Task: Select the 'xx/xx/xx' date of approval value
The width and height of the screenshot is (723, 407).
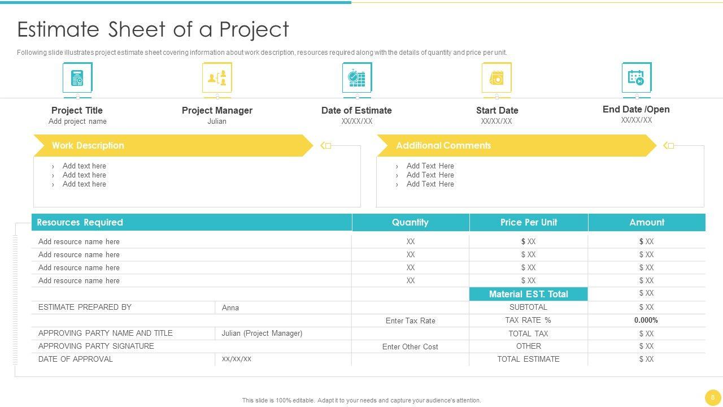Action: [237, 359]
